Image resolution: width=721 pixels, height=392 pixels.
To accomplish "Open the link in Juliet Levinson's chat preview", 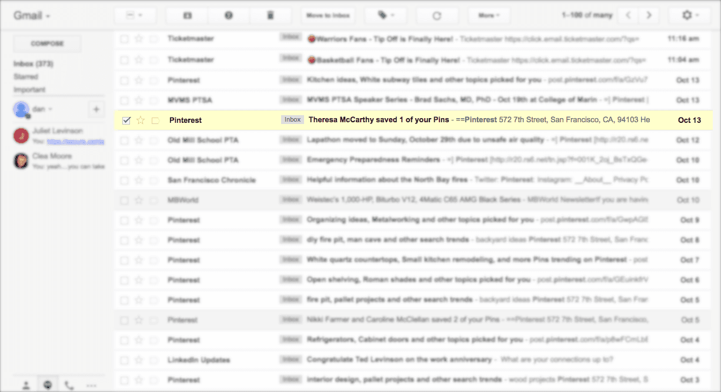I will 76,142.
